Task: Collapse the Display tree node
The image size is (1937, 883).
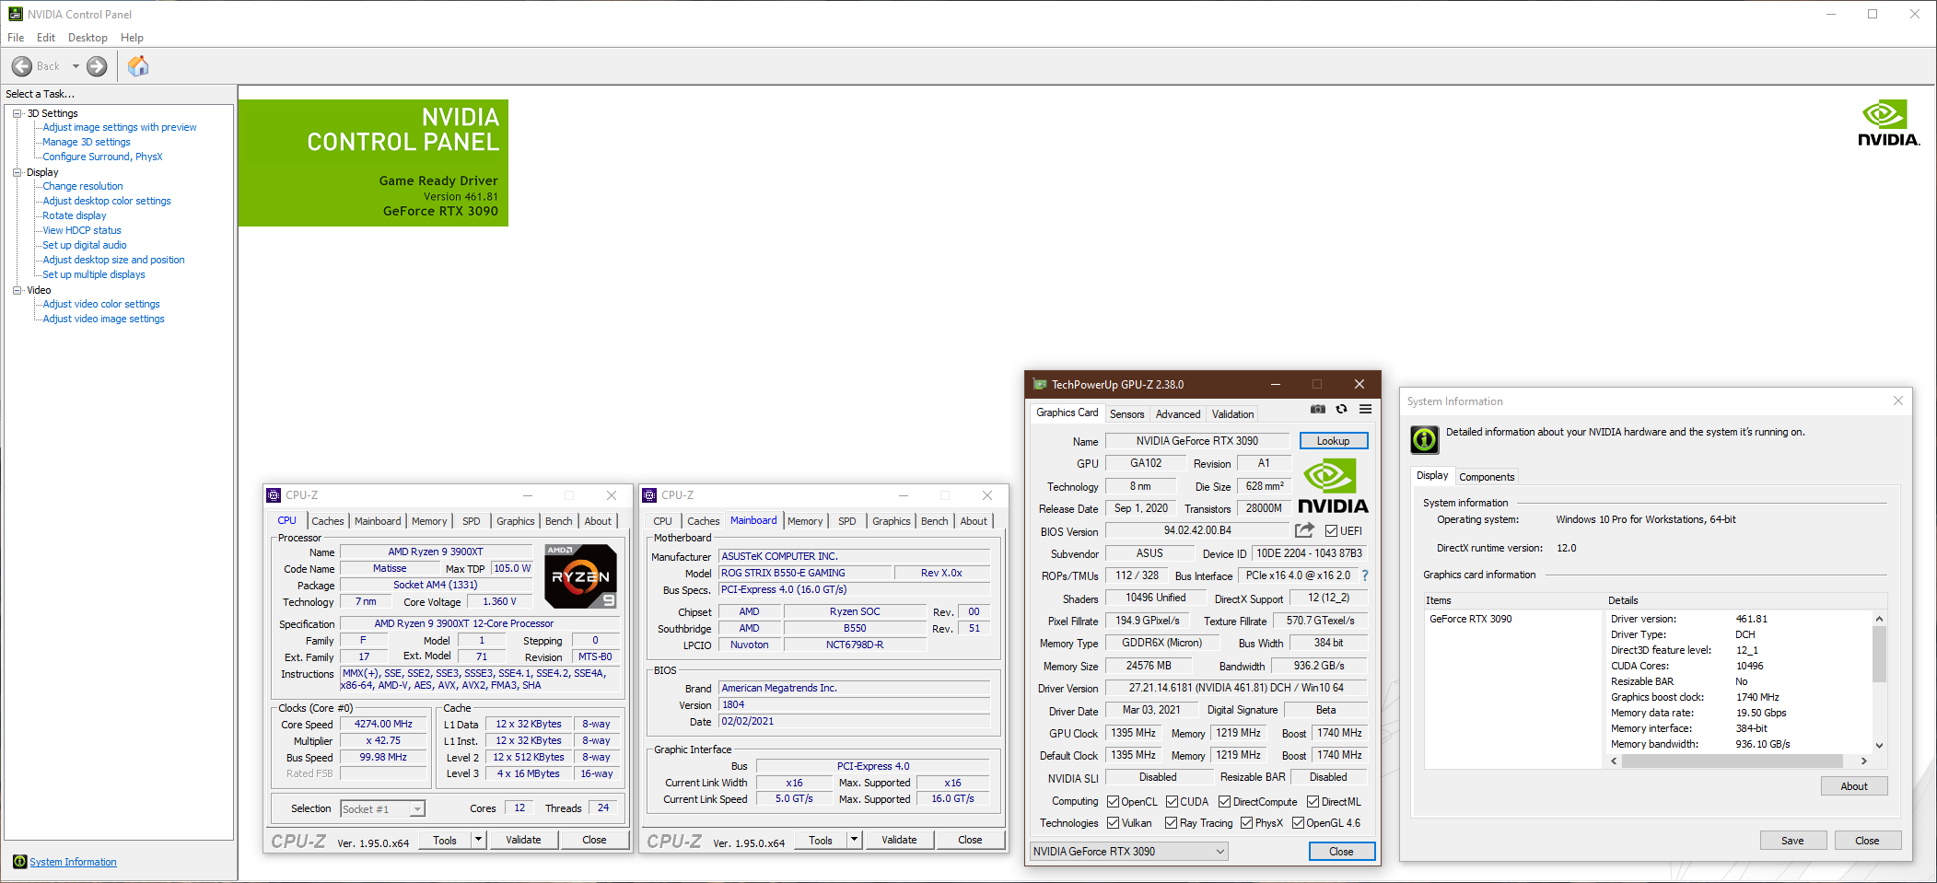Action: (x=17, y=172)
